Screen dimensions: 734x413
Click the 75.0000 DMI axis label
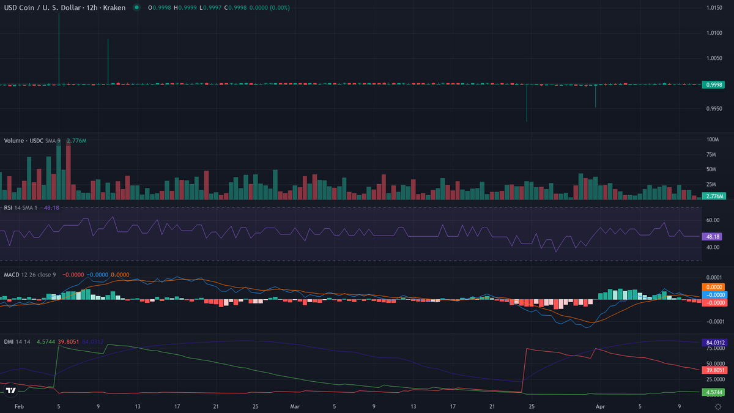[x=714, y=350]
